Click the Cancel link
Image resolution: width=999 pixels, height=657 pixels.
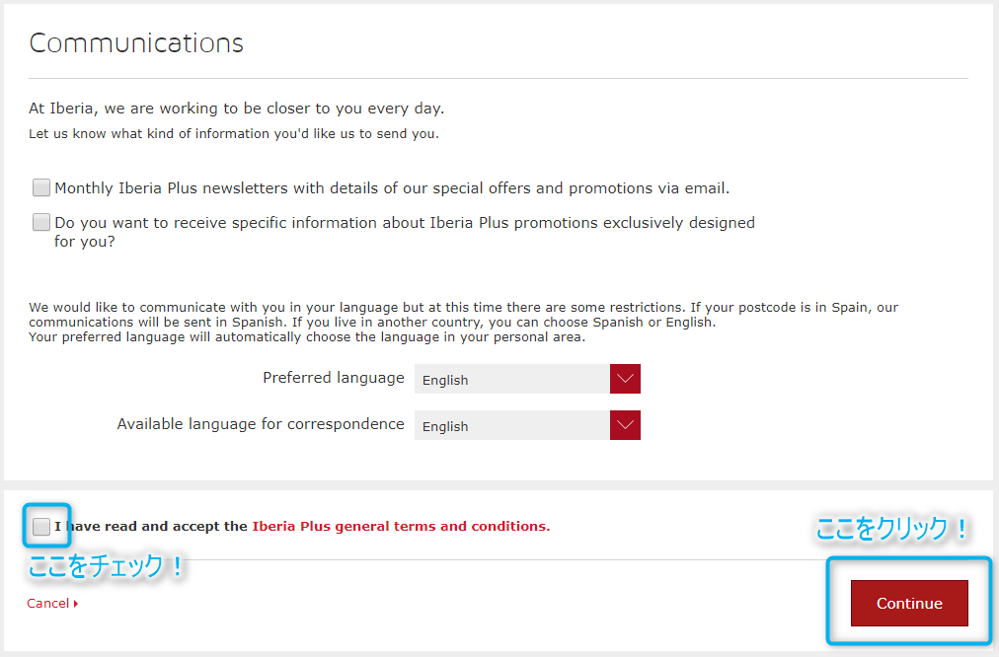pos(47,604)
